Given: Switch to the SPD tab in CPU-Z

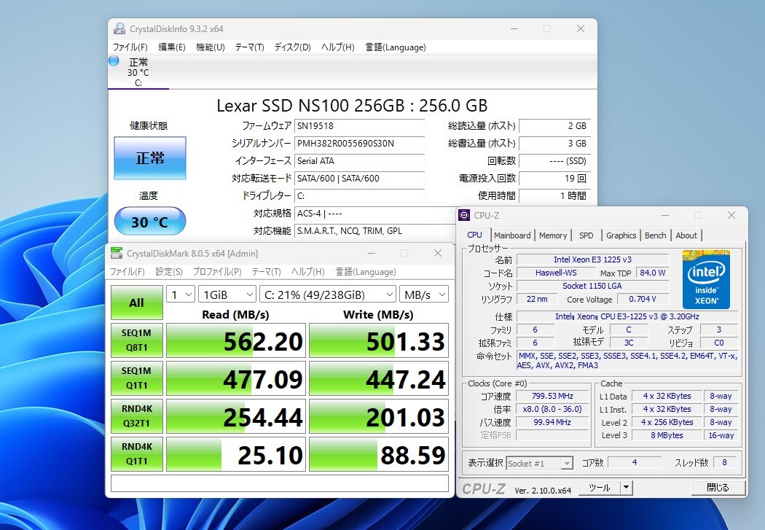Looking at the screenshot, I should [586, 235].
